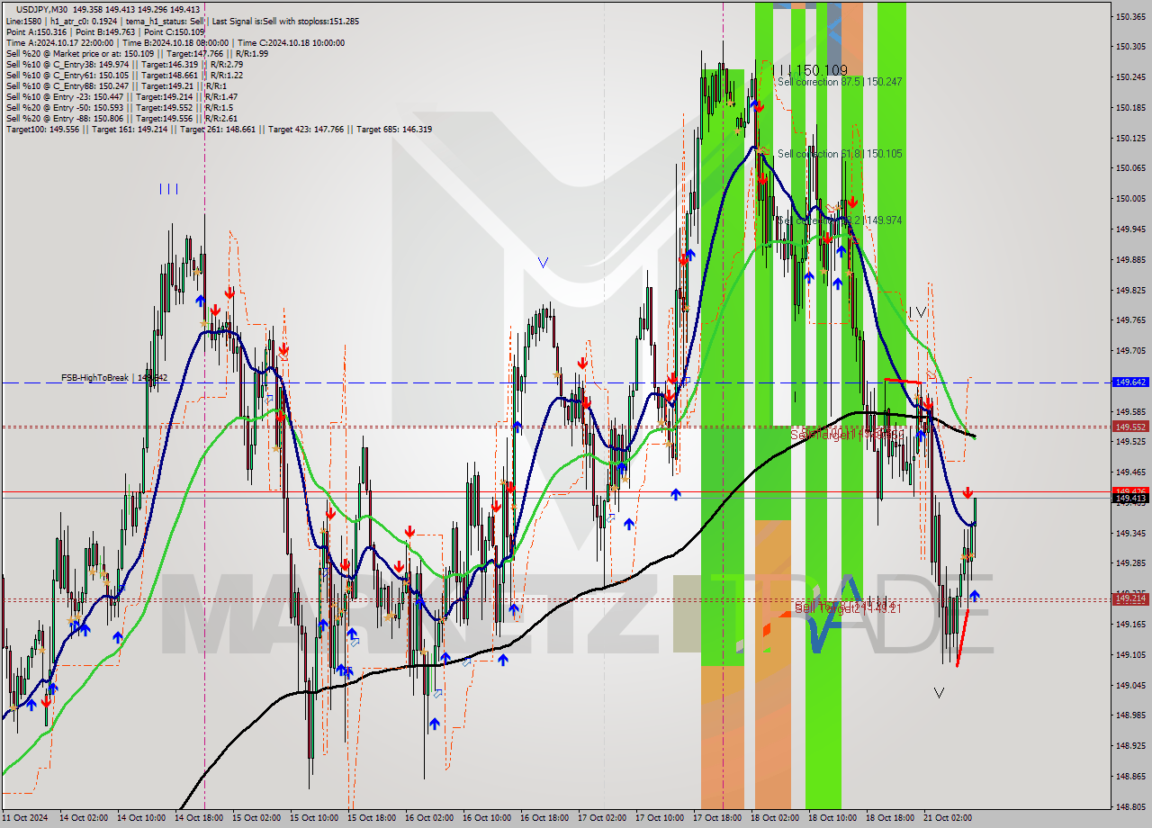Screen dimensions: 1152x828
Task: Click the 149.525 price axis label
Action: [x=1130, y=441]
